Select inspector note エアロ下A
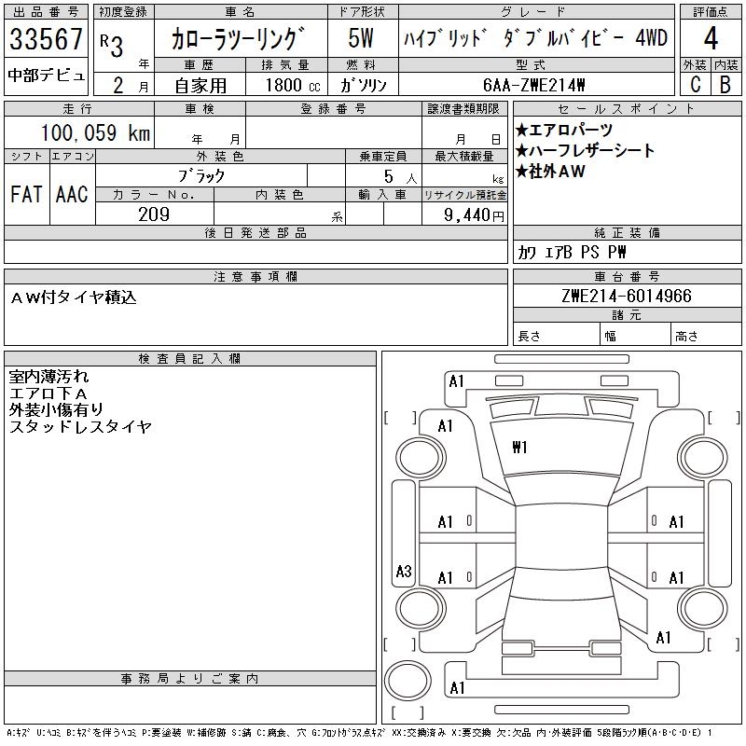 [x=48, y=394]
